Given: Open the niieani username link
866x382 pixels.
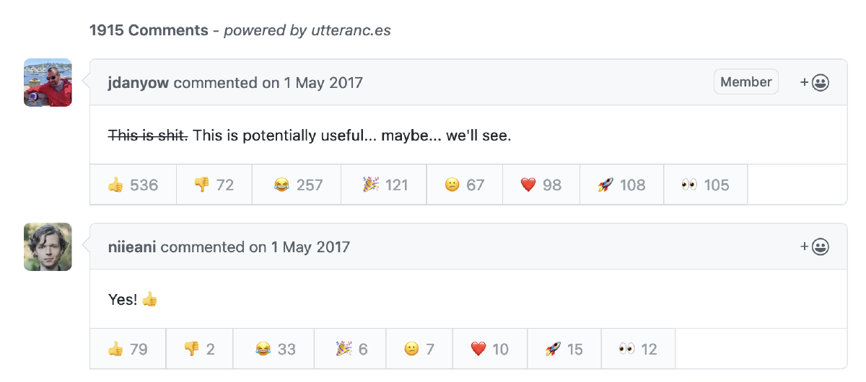Looking at the screenshot, I should pos(132,247).
